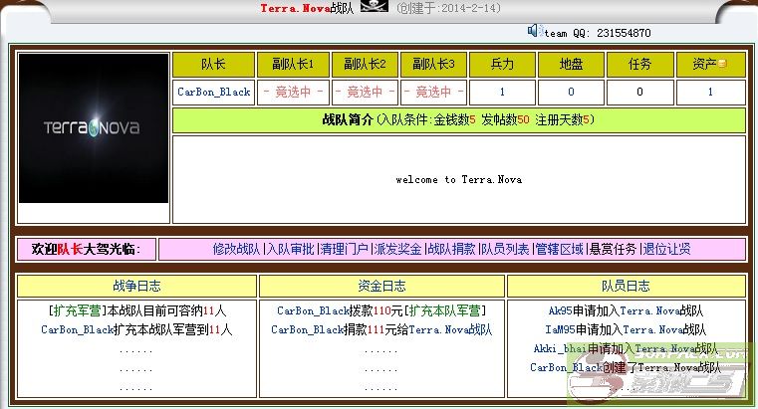This screenshot has height=409, width=758.
Task: Click 退位让贤 to step down
Action: coord(666,249)
